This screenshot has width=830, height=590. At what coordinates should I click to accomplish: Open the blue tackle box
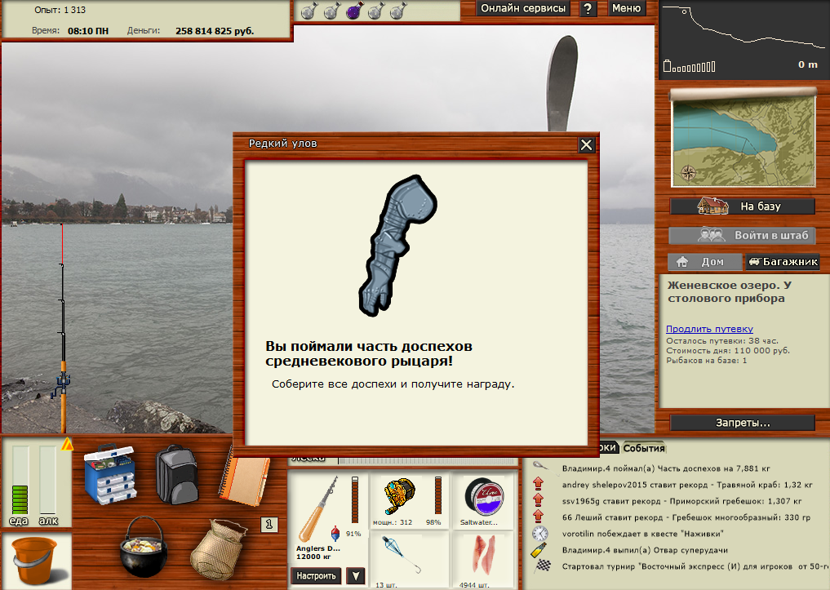tap(110, 473)
